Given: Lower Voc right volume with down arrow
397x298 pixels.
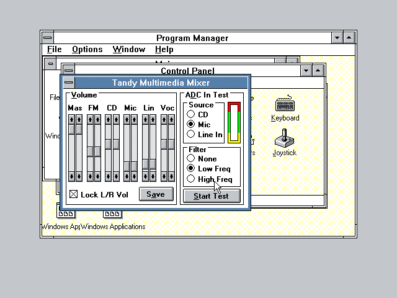Looking at the screenshot, I should coord(172,176).
